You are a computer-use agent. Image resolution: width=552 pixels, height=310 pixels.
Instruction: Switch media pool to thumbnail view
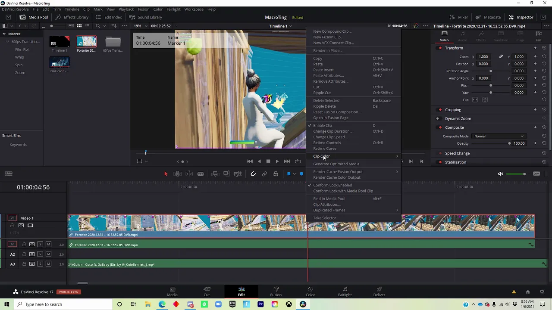[x=79, y=26]
